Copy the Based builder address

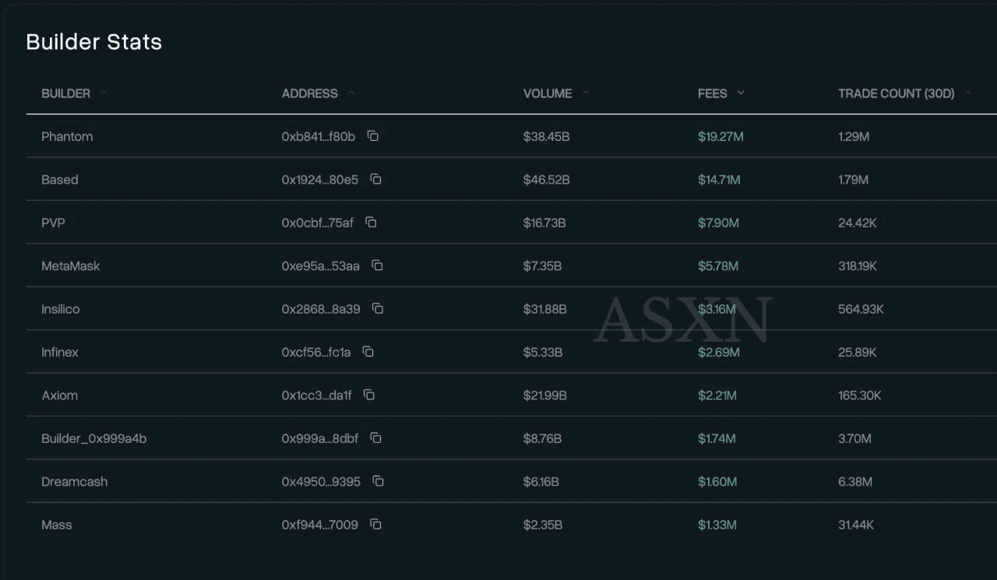tap(376, 180)
